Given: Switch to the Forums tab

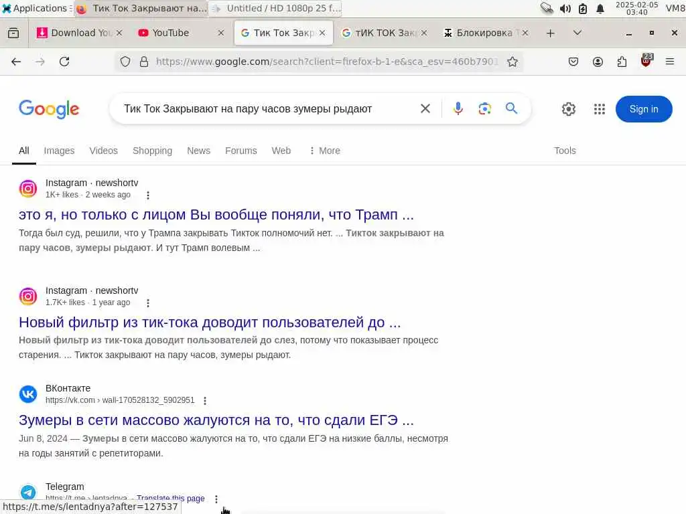Looking at the screenshot, I should 241,151.
